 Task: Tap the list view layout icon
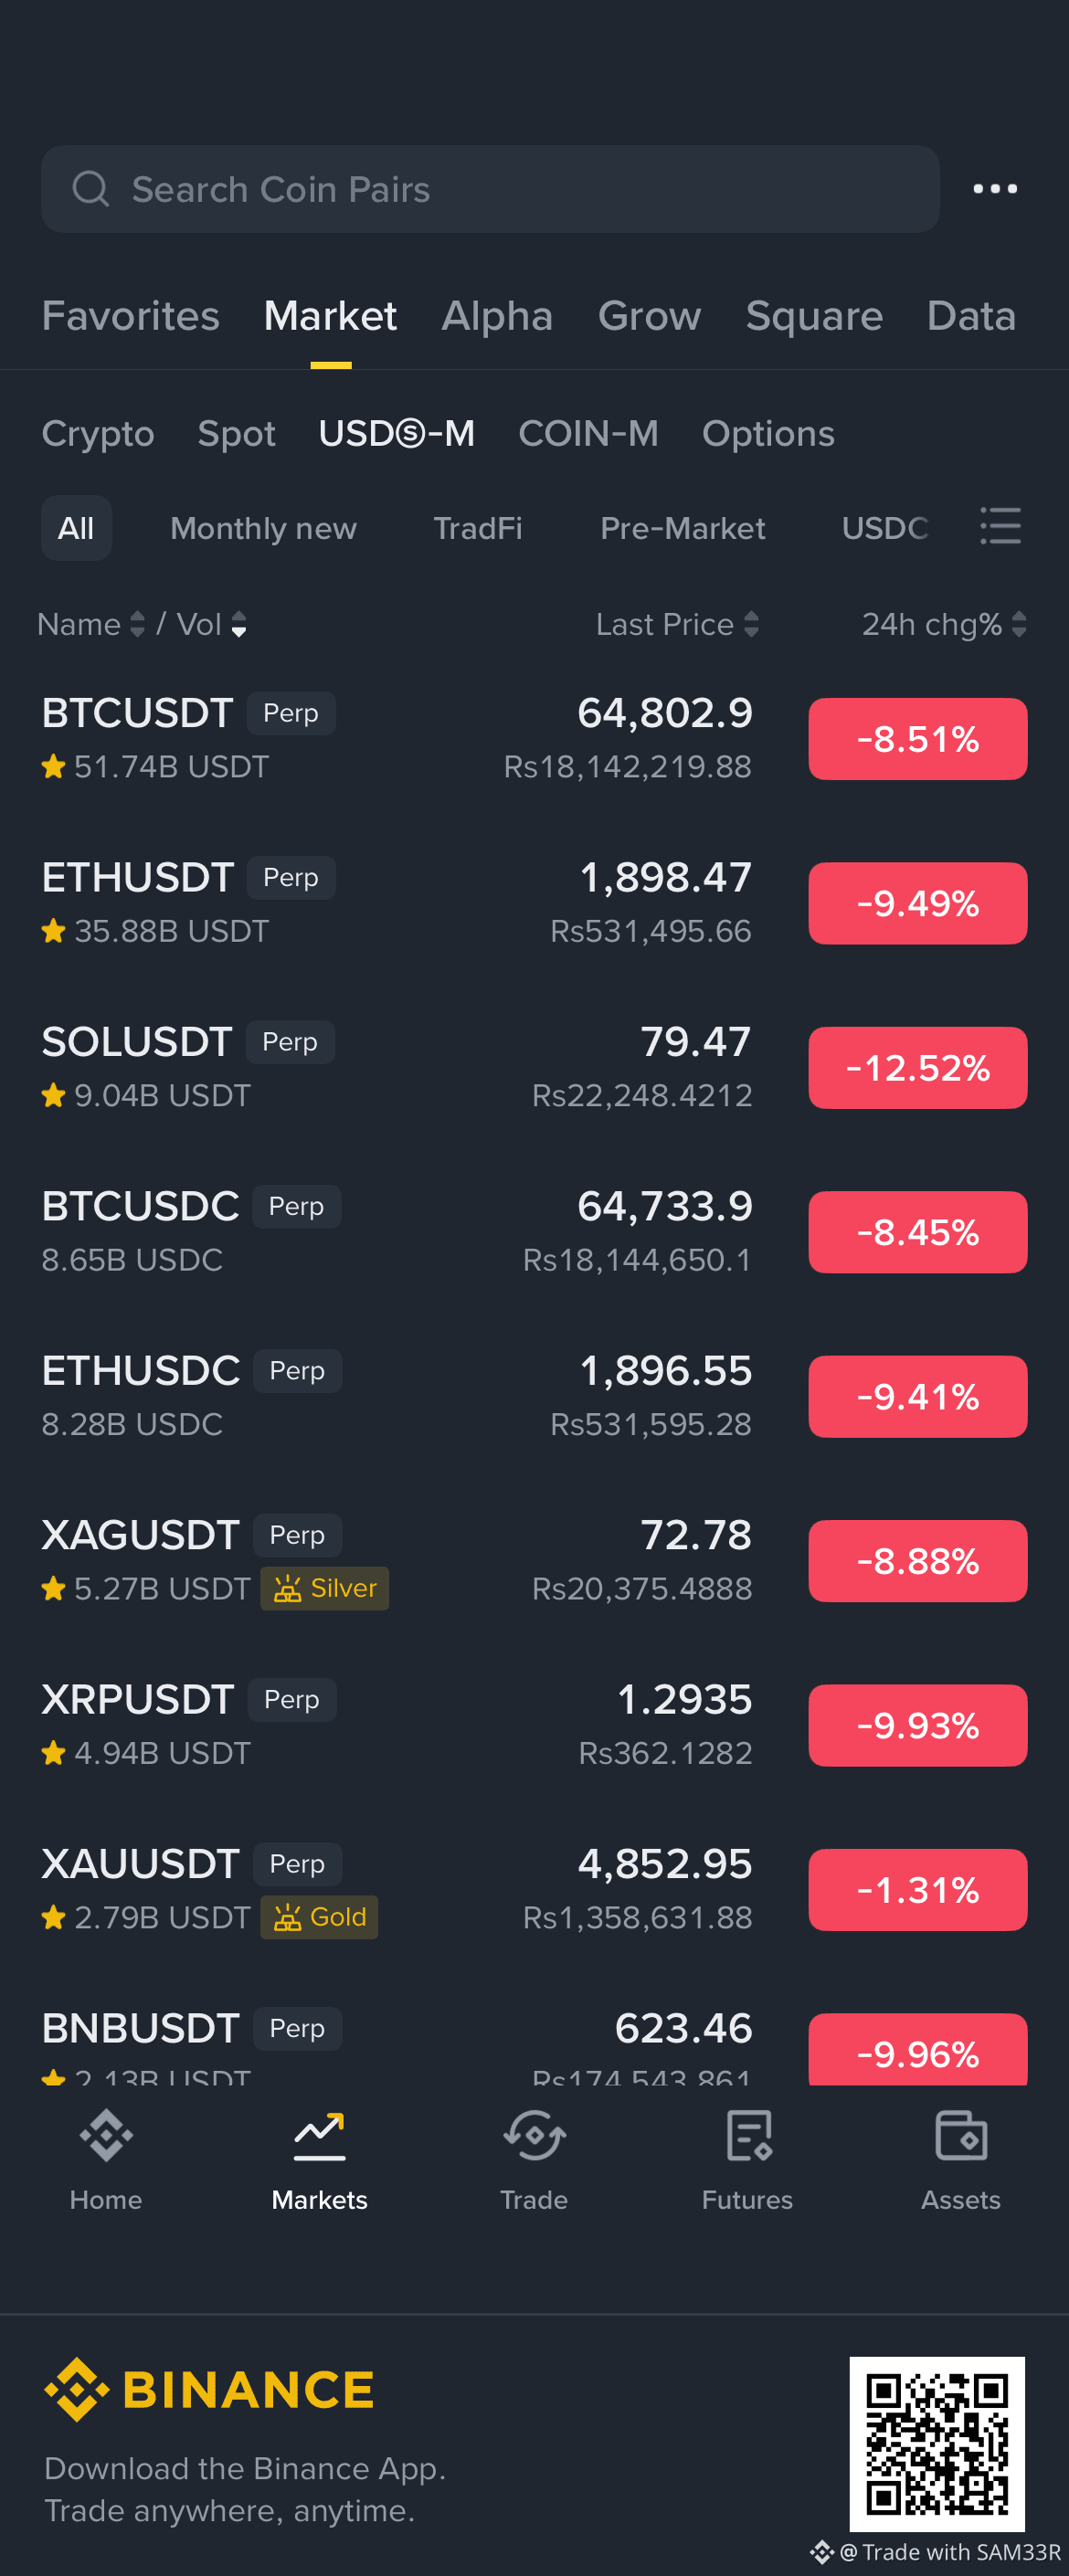[1000, 526]
